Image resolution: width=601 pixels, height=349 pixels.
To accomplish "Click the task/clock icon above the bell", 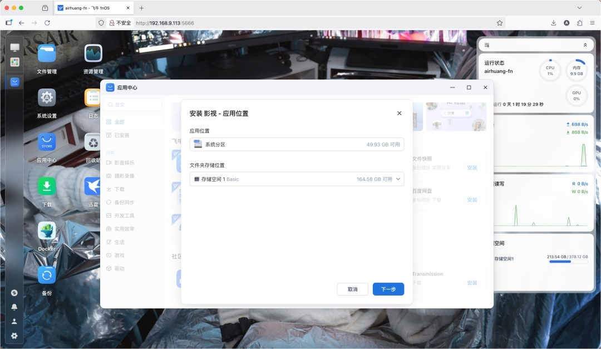I will pos(14,293).
